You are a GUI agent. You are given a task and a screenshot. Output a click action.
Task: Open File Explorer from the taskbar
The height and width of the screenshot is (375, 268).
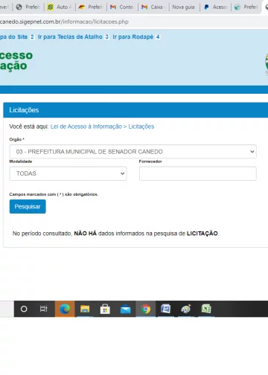[85, 309]
